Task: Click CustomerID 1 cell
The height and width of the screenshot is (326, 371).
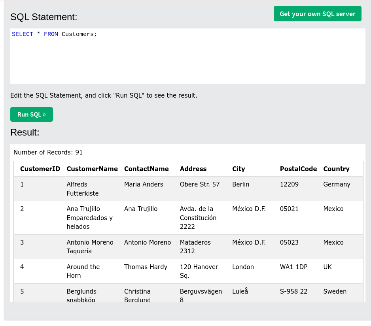Action: [x=39, y=188]
